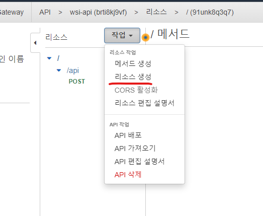This screenshot has height=216, width=263.
Task: Collapse the /api resource triangle
Action: tap(59, 70)
